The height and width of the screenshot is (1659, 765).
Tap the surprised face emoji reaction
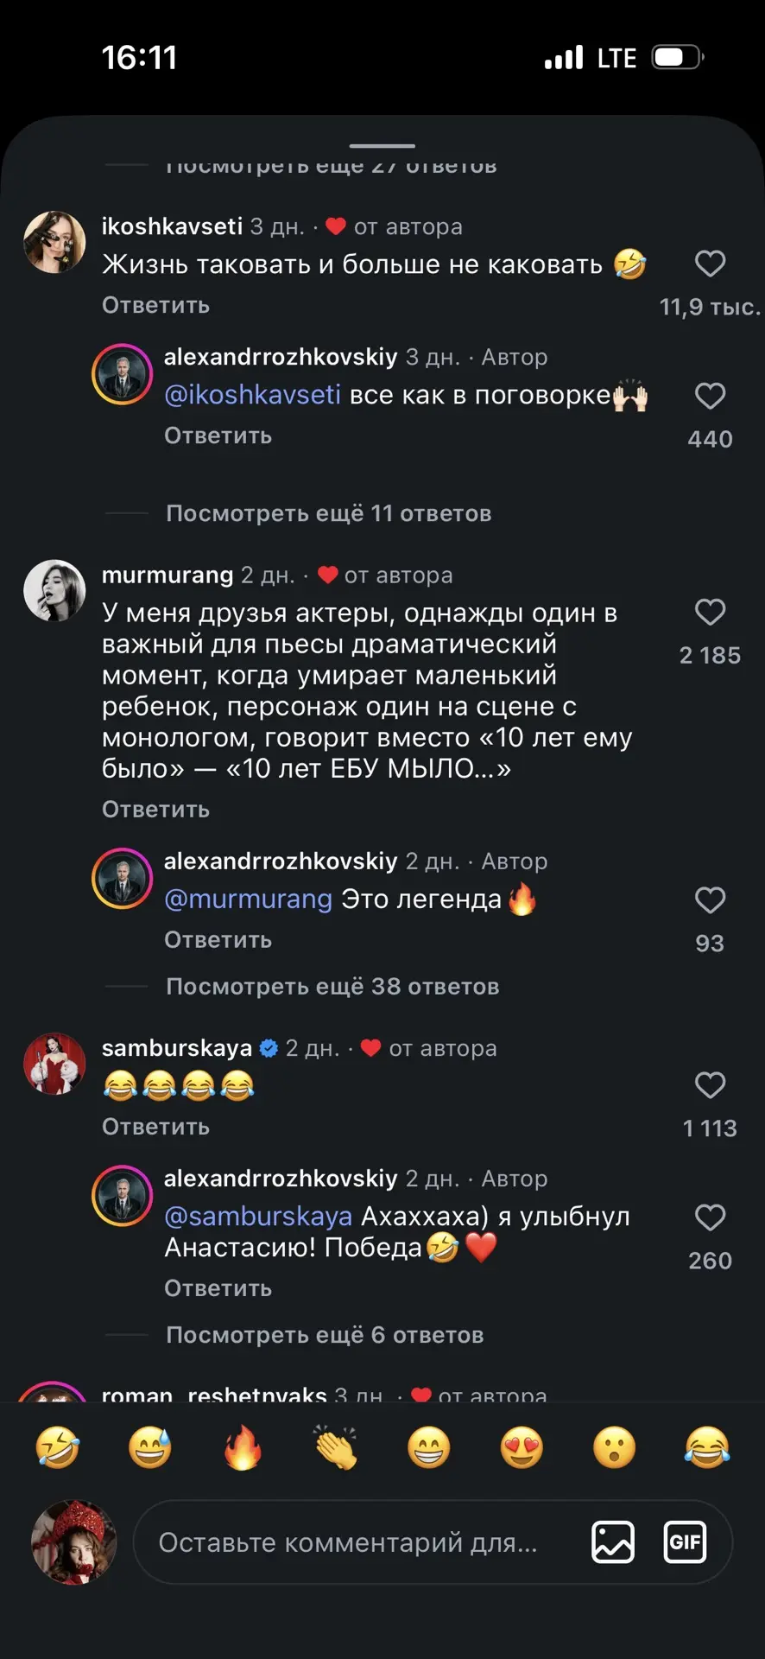pyautogui.click(x=615, y=1447)
